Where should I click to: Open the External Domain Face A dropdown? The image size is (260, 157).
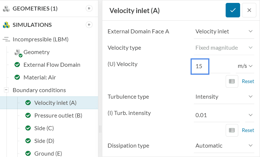tap(223, 31)
